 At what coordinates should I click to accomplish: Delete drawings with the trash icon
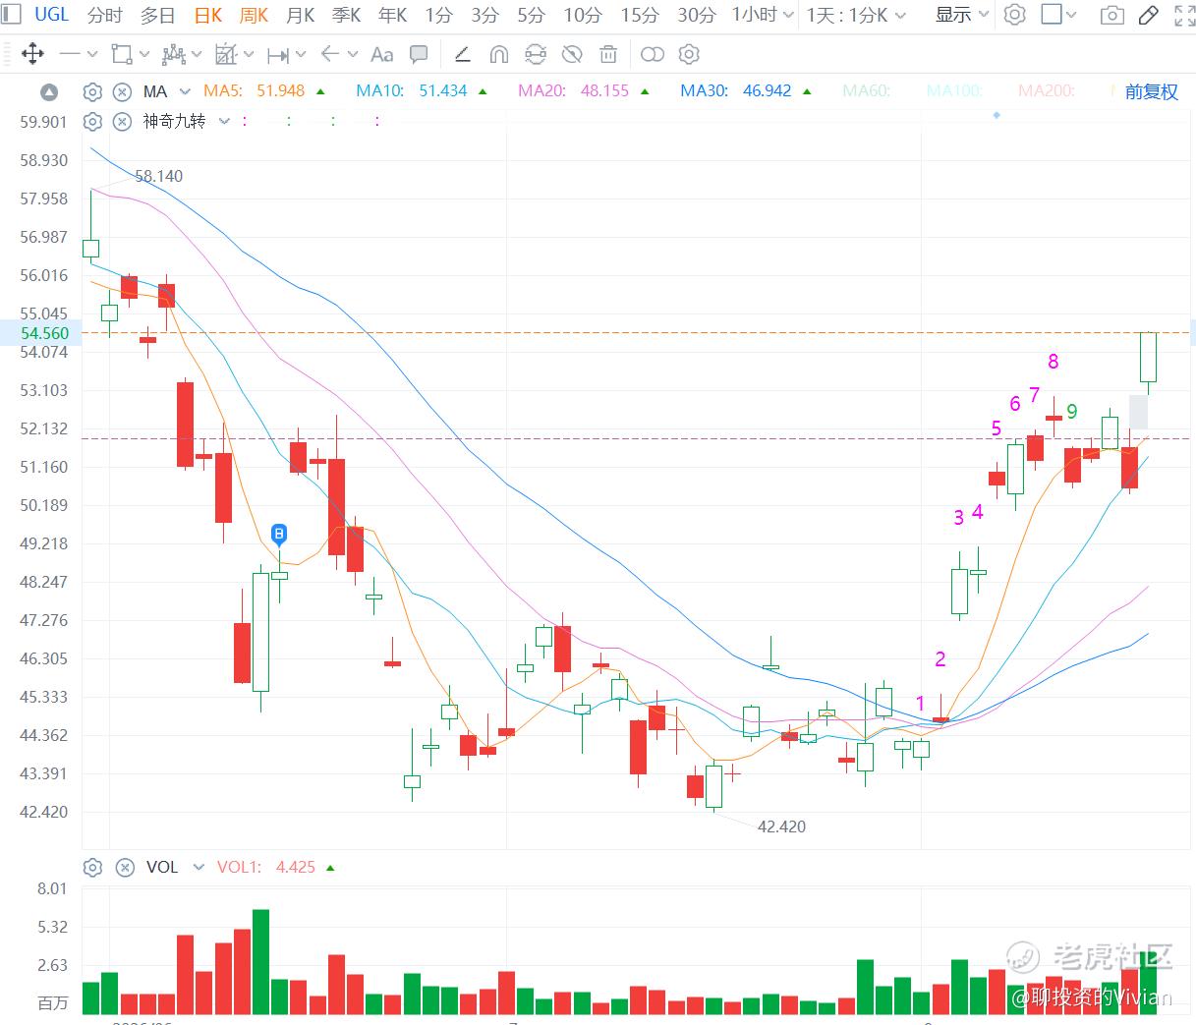click(608, 54)
